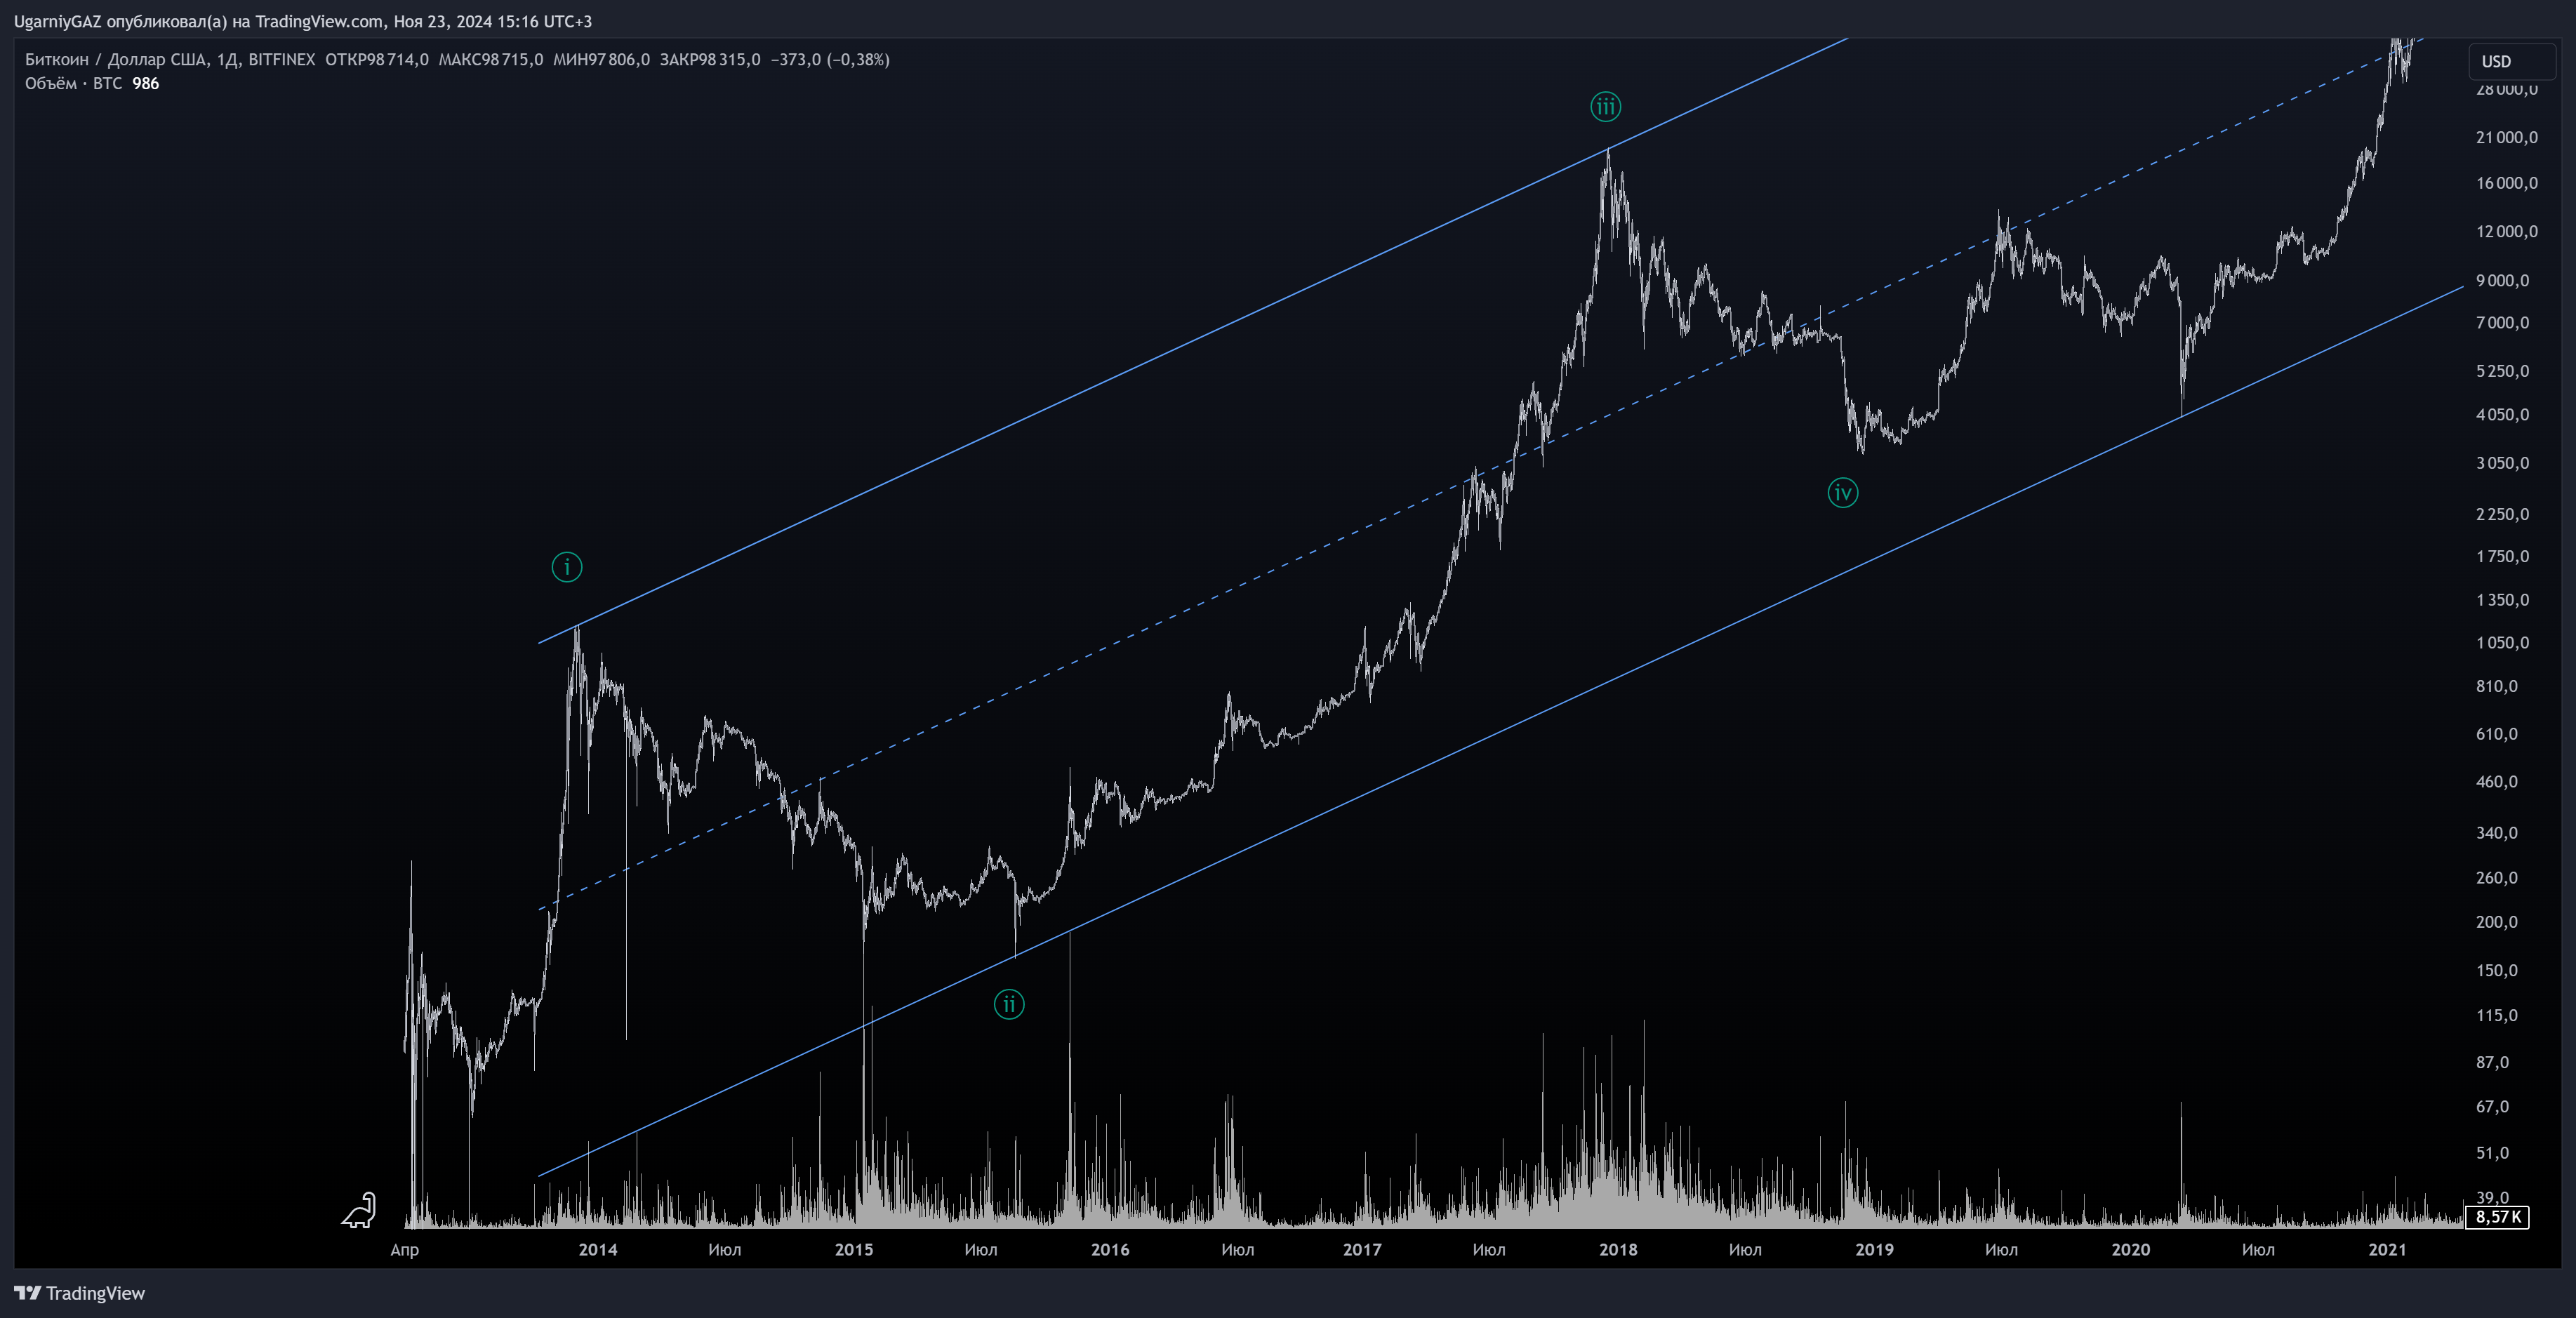Click the 87,0 price axis label

click(x=2492, y=1062)
